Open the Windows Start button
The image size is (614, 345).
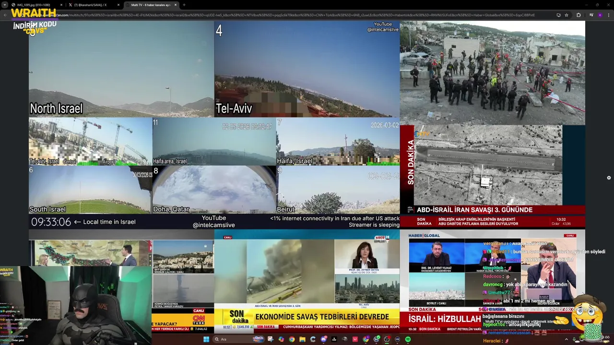pos(206,339)
